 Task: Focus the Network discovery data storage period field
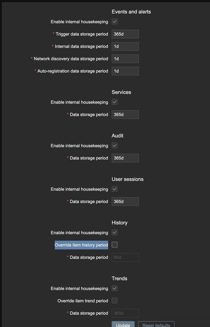pyautogui.click(x=125, y=59)
